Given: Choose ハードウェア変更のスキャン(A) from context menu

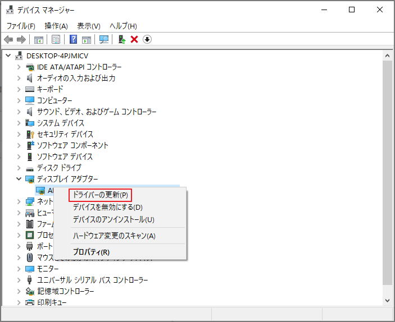Looking at the screenshot, I should click(114, 236).
